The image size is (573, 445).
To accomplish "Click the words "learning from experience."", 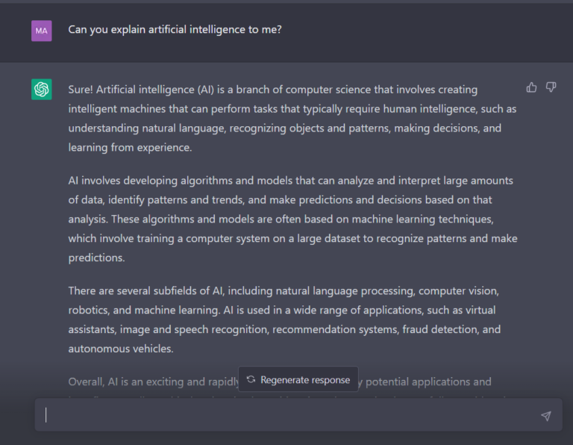I will [x=130, y=147].
